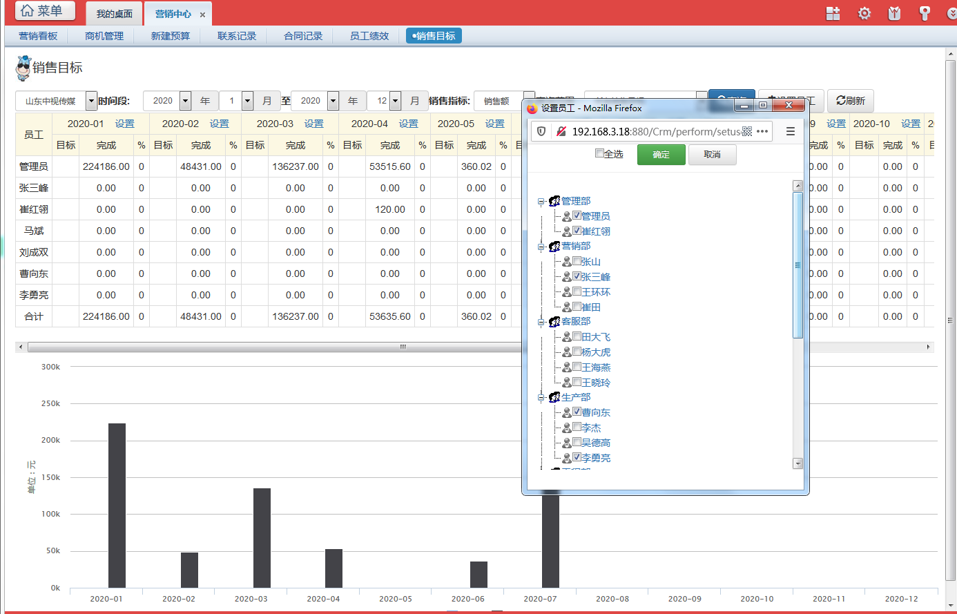Image resolution: width=957 pixels, height=614 pixels.
Task: Open the 合同记录 menu item
Action: coord(303,36)
